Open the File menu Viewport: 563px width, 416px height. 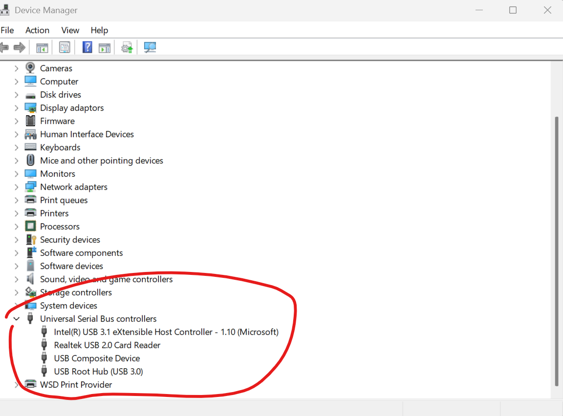point(7,30)
